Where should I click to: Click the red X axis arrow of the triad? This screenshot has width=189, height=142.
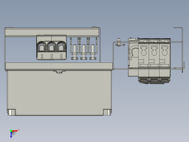15,131
